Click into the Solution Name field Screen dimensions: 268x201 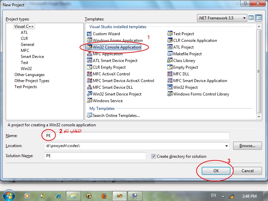tap(95, 156)
